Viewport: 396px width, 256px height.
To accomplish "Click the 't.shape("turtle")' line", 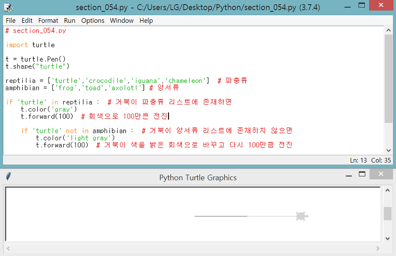I will (x=37, y=66).
